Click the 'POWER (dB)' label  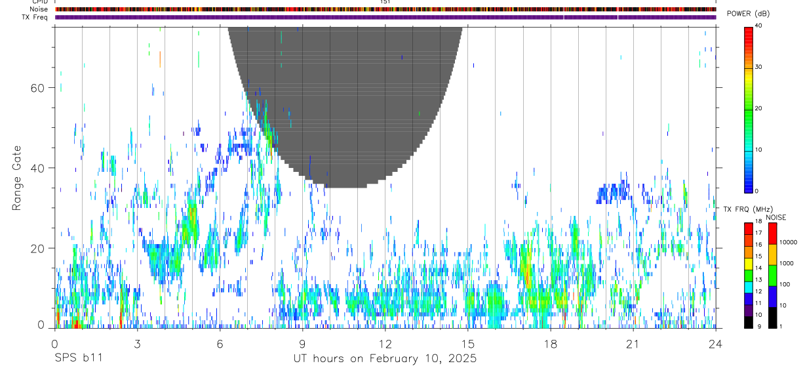(749, 14)
